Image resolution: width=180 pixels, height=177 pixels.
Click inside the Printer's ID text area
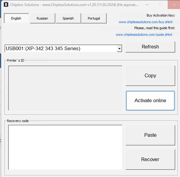coord(65,88)
